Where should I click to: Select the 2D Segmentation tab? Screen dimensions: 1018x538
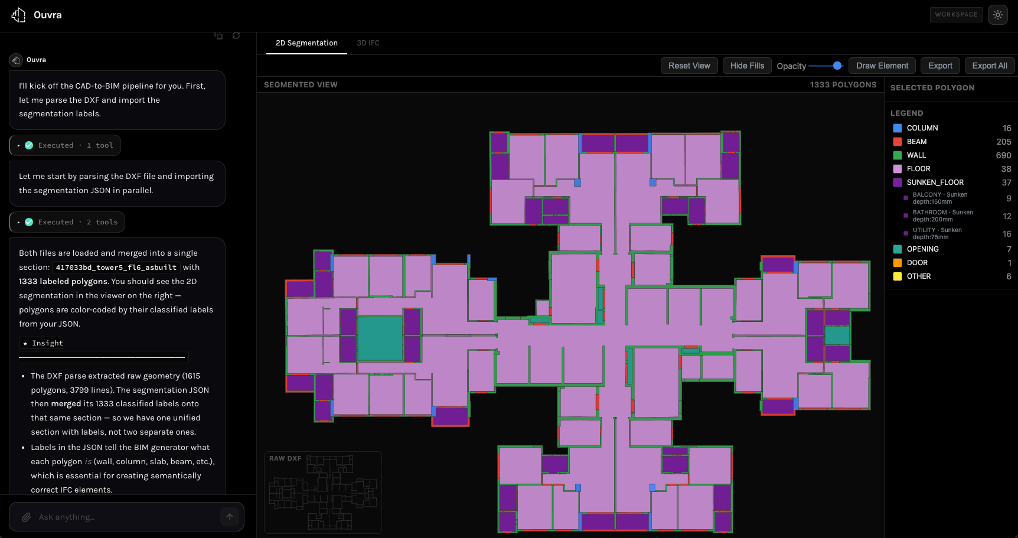(x=306, y=43)
